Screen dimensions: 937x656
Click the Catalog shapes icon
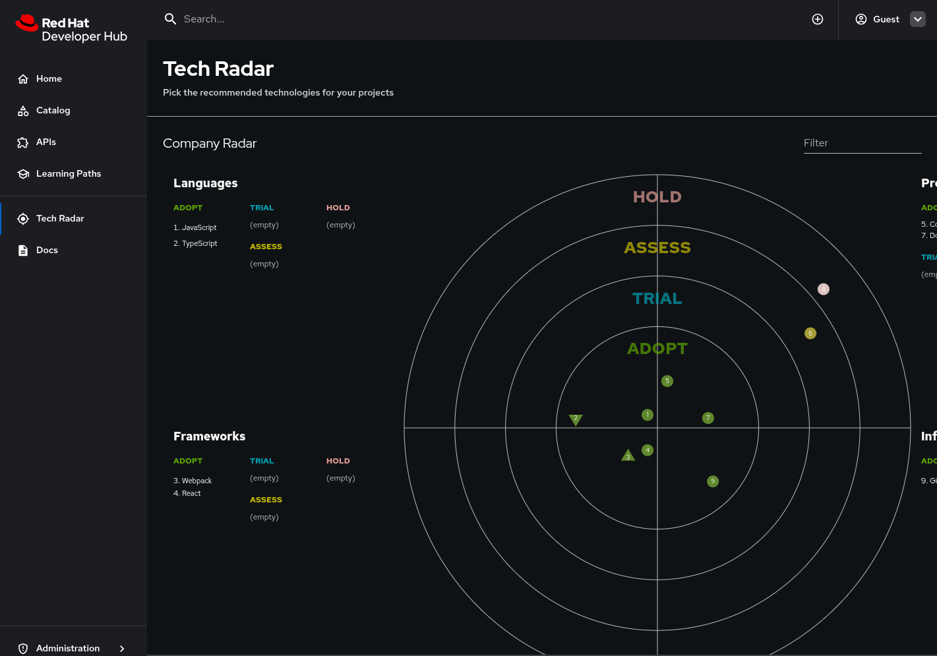pyautogui.click(x=23, y=111)
